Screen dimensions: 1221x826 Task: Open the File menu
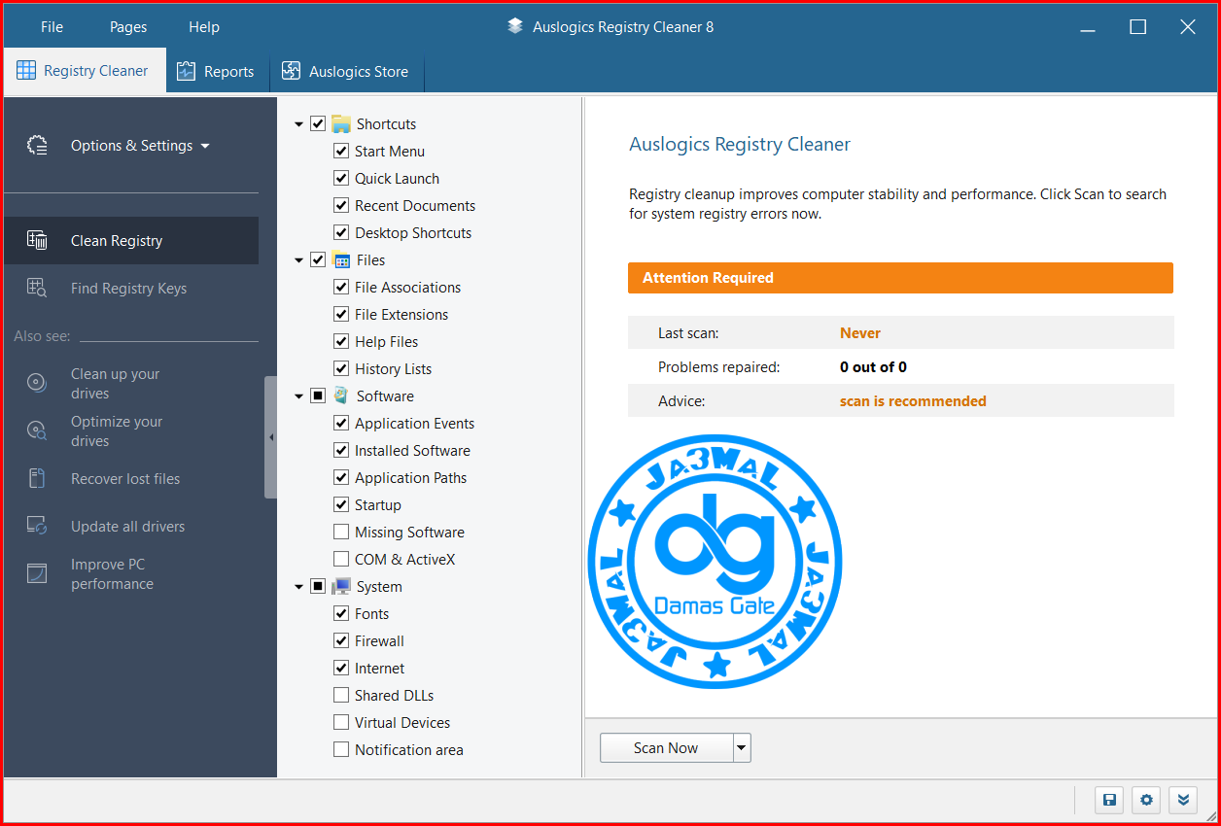click(x=52, y=26)
